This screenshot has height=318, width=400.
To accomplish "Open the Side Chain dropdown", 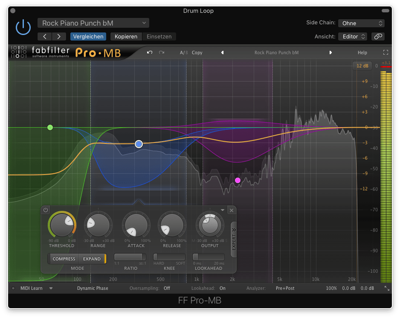I will (361, 23).
